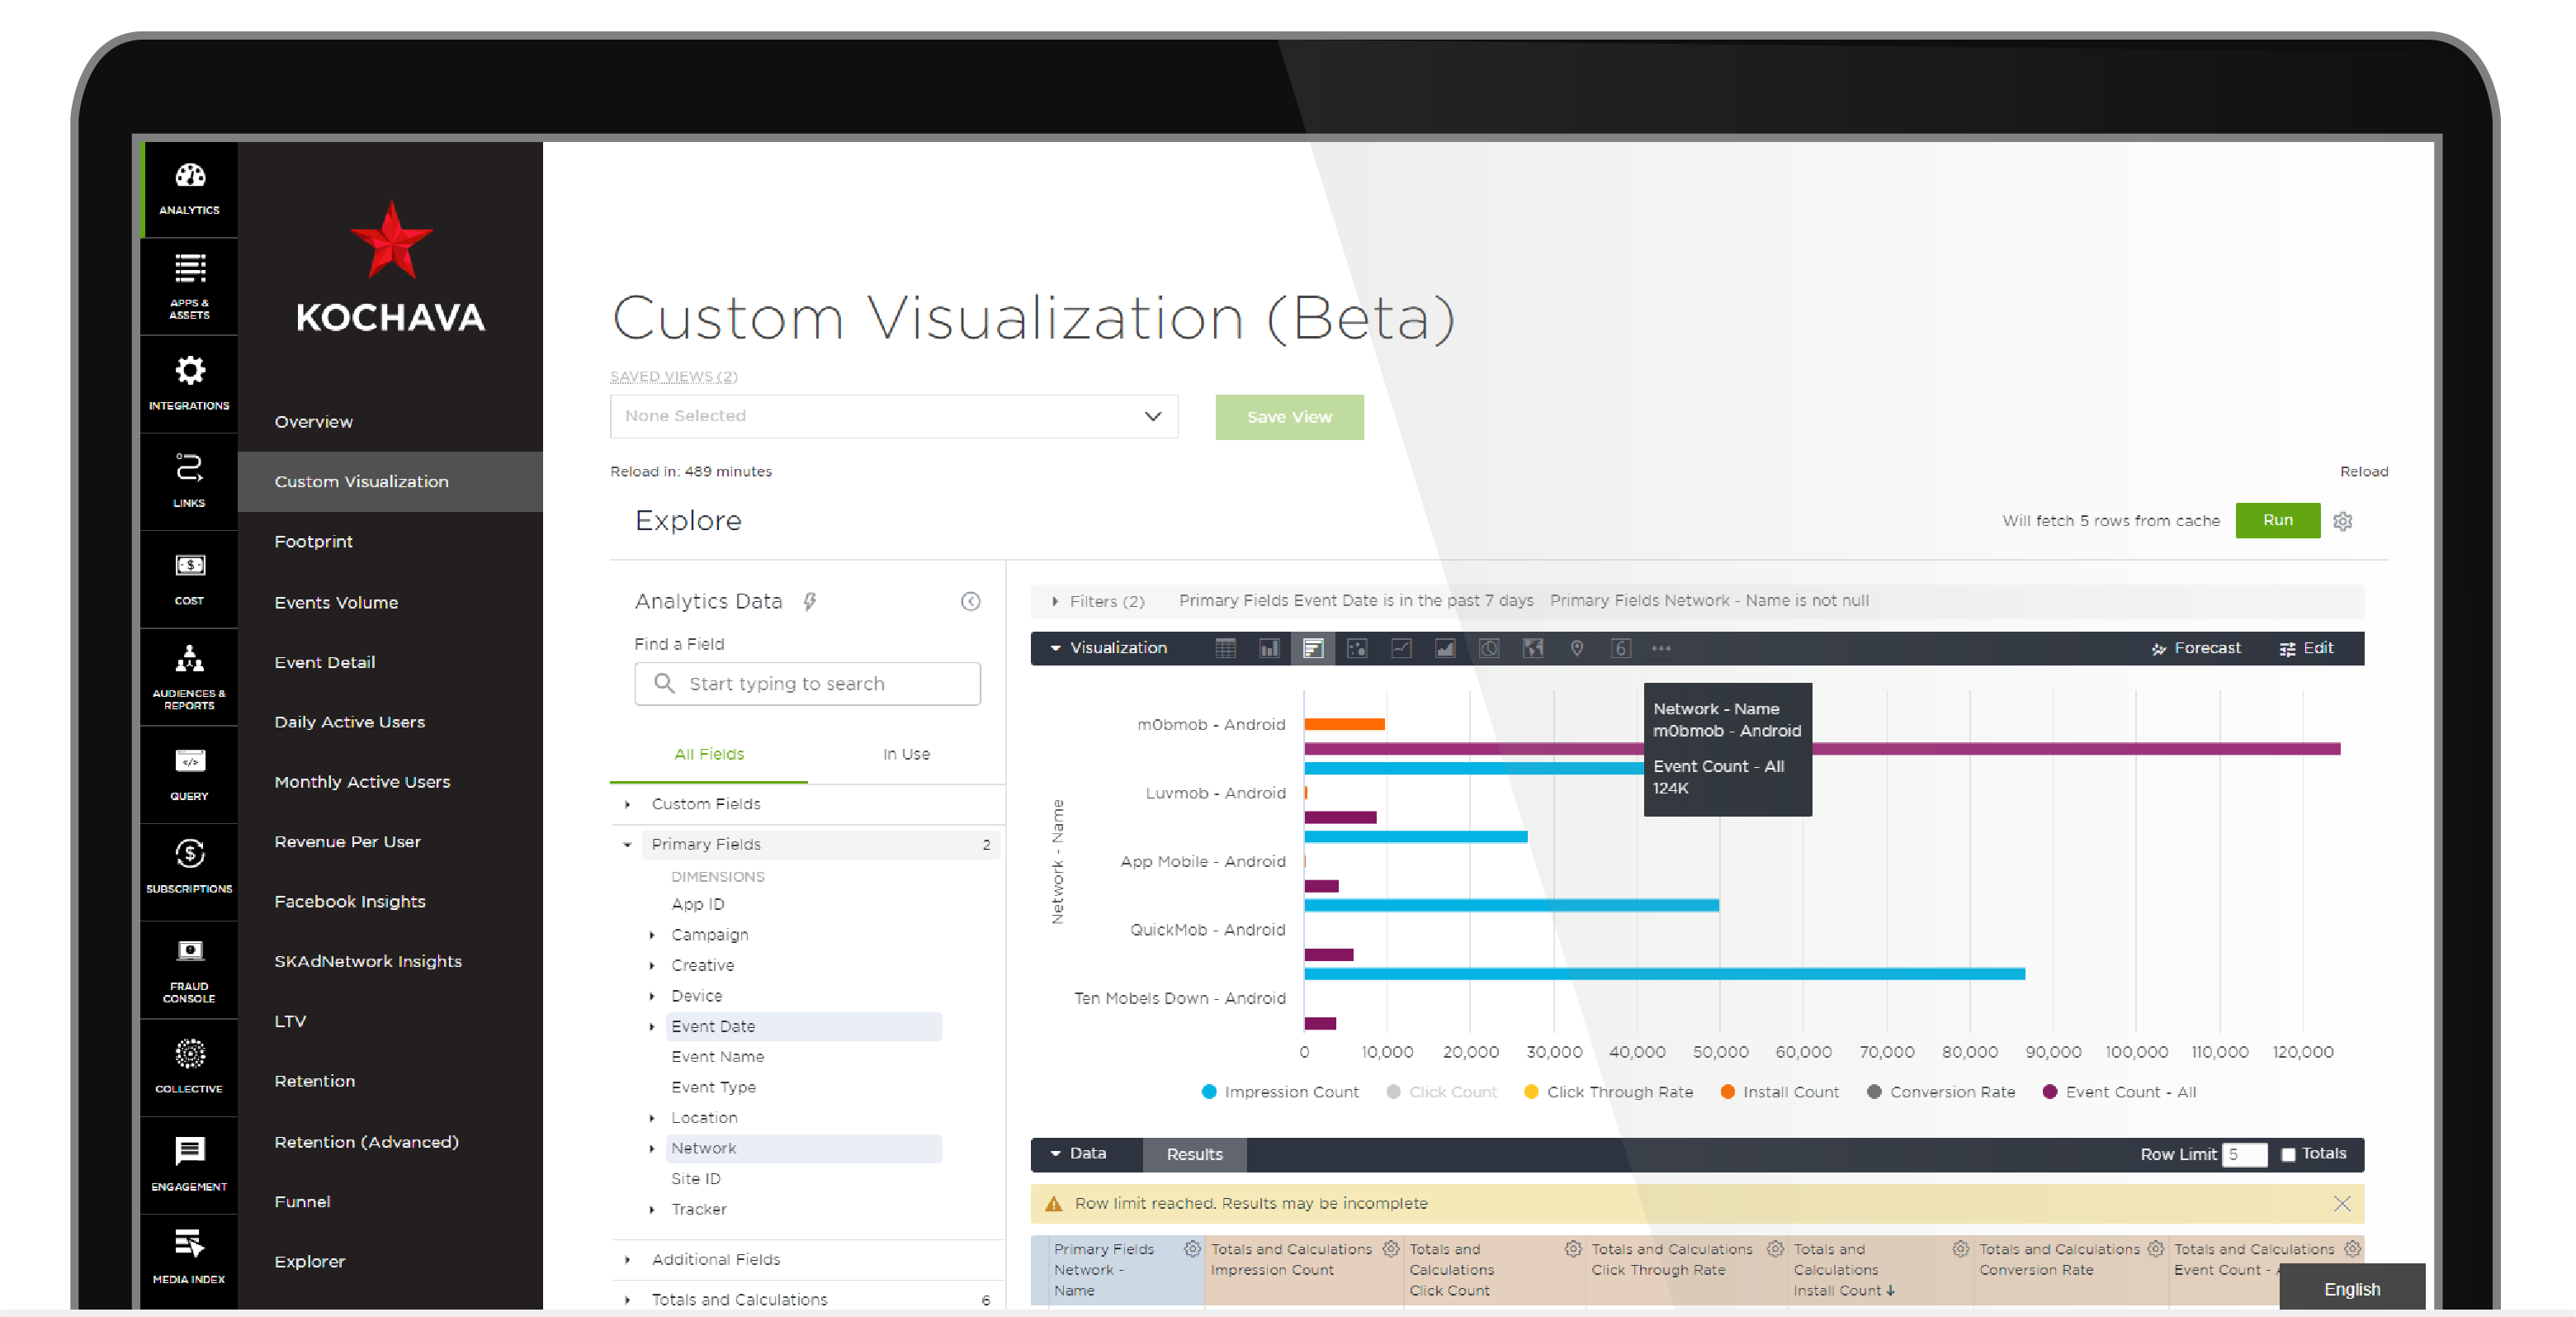Switch to the All Fields tab
This screenshot has height=1317, width=2576.
pyautogui.click(x=709, y=755)
